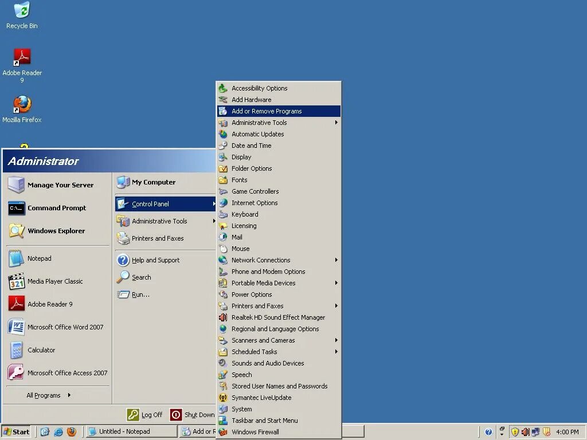Click the Add Hardware icon
The image size is (587, 440).
click(223, 100)
